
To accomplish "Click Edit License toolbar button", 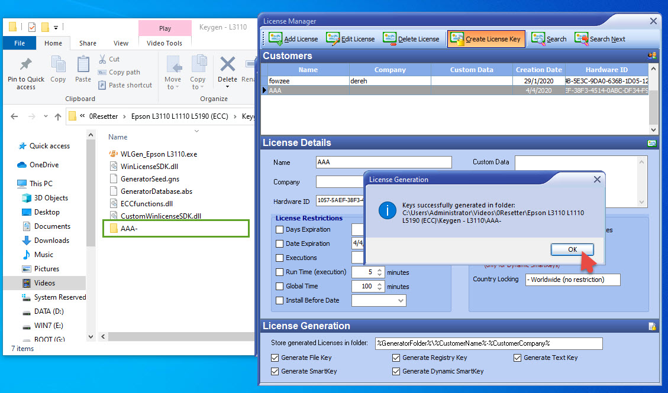I will [x=350, y=38].
